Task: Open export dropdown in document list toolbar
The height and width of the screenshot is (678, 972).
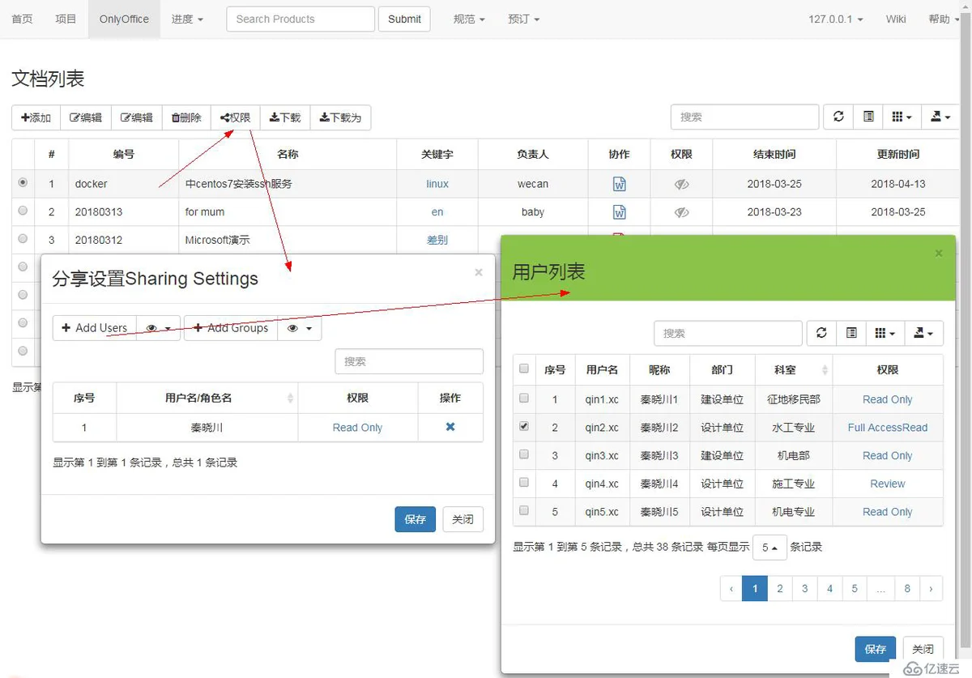Action: pos(940,117)
